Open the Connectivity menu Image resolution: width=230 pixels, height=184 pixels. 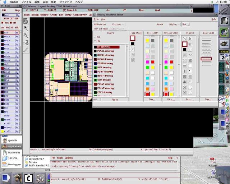tap(80, 15)
